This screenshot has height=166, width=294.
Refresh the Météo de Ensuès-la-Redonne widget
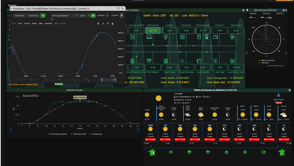click(x=290, y=90)
